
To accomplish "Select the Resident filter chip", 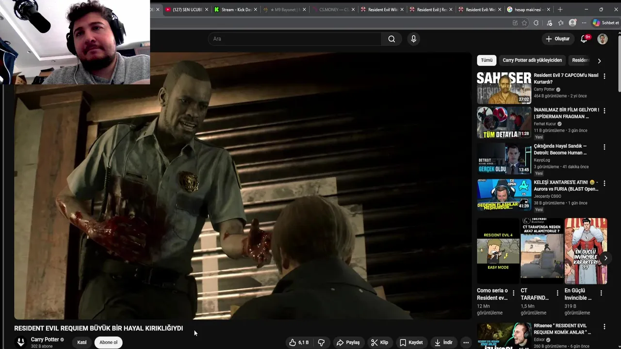I will 581,60.
